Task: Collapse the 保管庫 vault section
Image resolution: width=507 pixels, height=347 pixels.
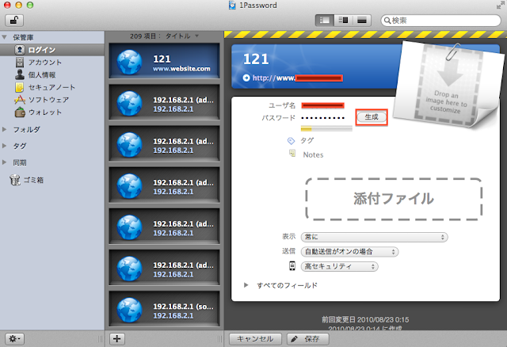Action: (5, 37)
